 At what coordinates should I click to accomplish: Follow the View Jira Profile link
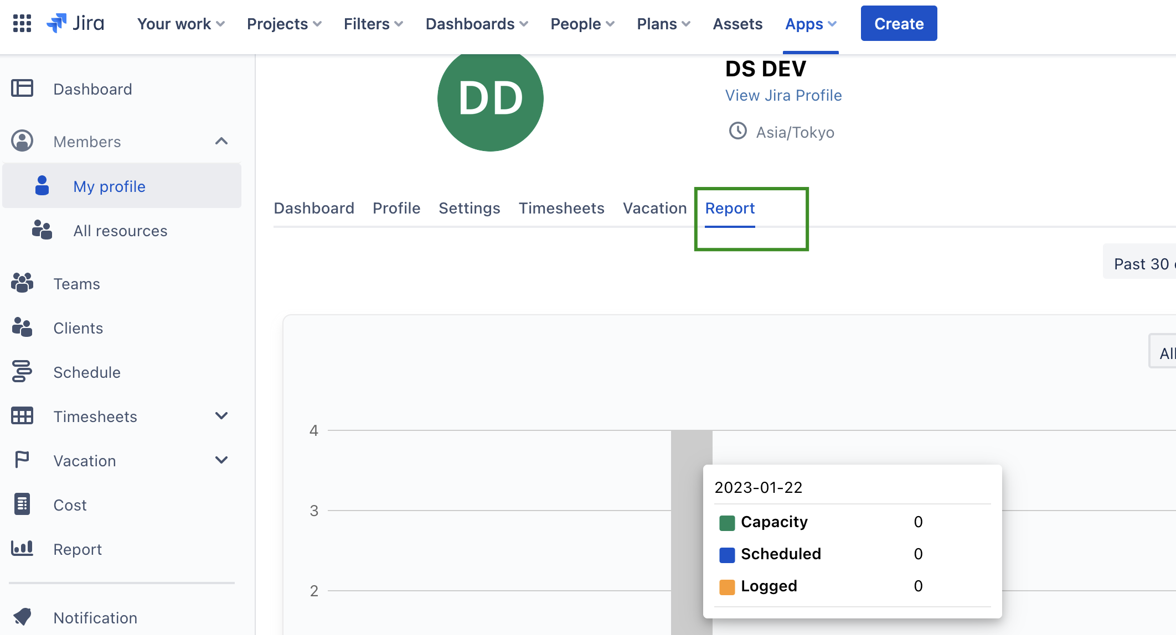point(783,95)
